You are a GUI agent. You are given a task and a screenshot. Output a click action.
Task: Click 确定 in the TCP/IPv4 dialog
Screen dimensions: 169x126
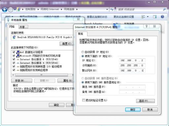133,110
